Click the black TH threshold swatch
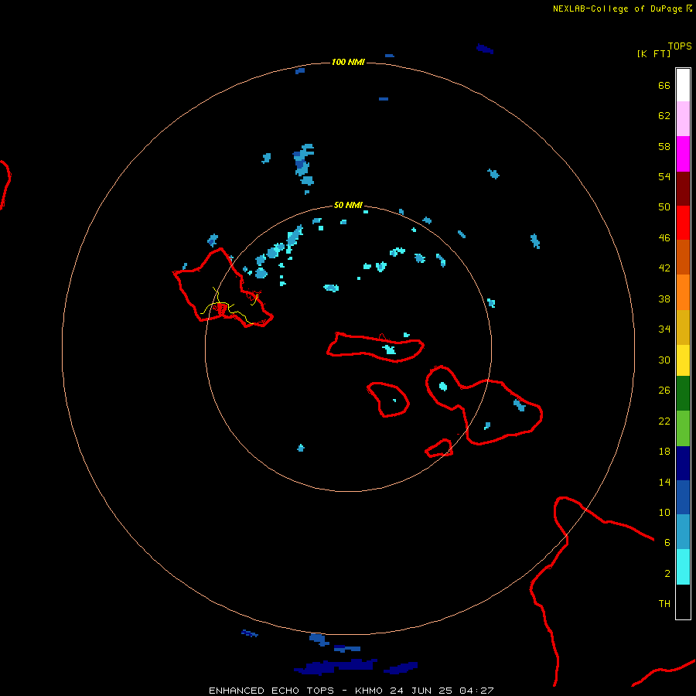This screenshot has height=696, width=696. pos(683,602)
